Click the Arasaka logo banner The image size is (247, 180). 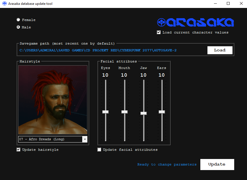click(195, 22)
